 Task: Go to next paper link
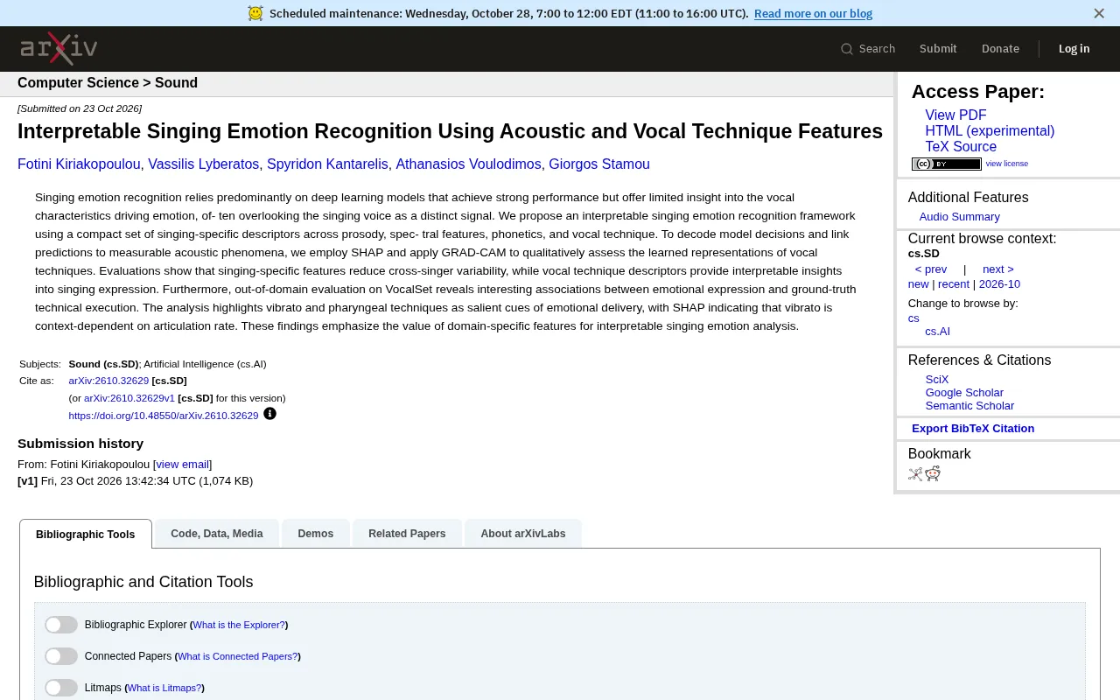[997, 269]
